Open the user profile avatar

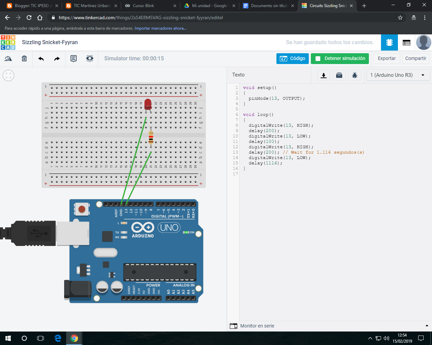424,42
